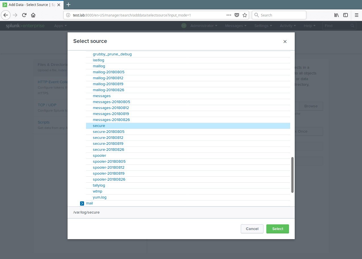Bookmark this page with the star

pos(245,15)
